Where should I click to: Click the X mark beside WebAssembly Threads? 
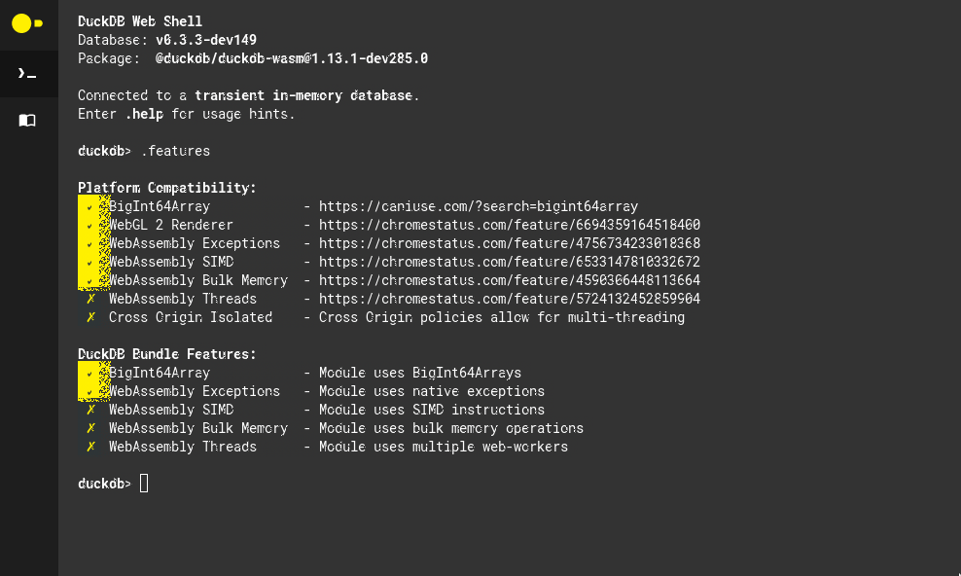tap(90, 298)
